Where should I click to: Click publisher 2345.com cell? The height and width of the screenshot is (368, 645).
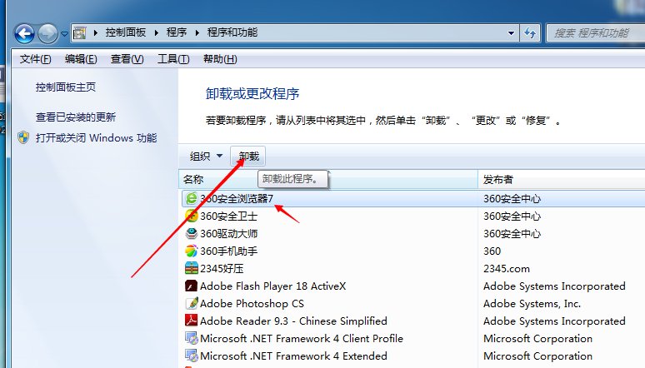tap(507, 268)
